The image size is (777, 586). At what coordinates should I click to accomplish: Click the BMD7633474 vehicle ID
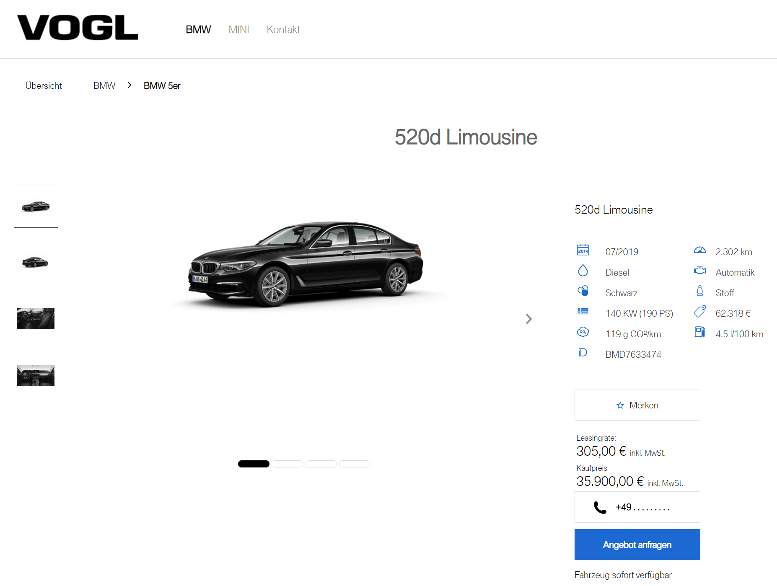(633, 354)
